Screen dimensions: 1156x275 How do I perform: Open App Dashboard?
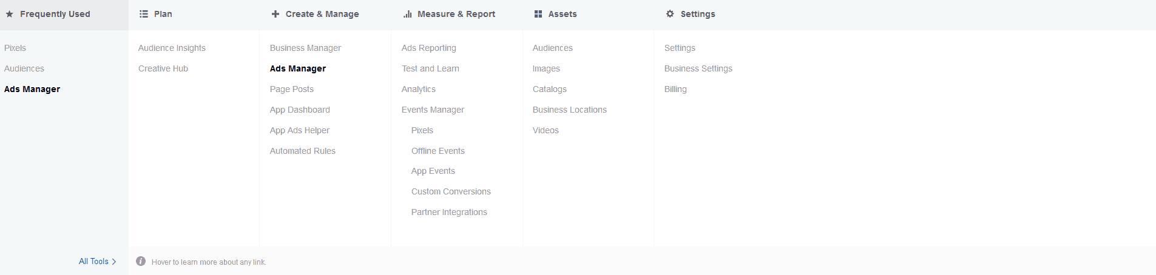300,110
